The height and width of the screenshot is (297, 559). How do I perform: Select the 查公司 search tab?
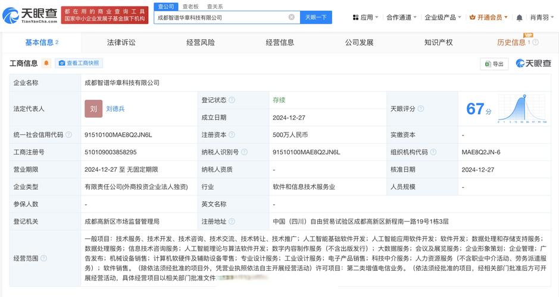[x=166, y=7]
